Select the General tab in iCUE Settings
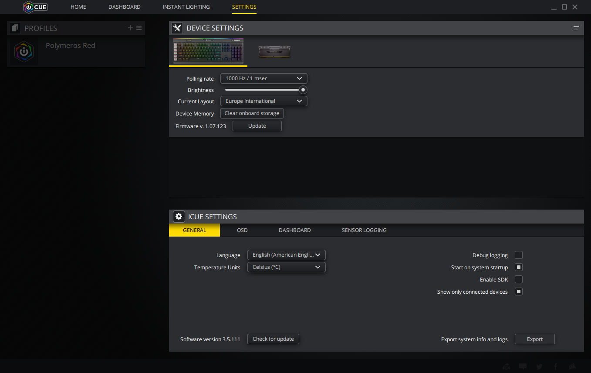Image resolution: width=591 pixels, height=373 pixels. click(195, 230)
